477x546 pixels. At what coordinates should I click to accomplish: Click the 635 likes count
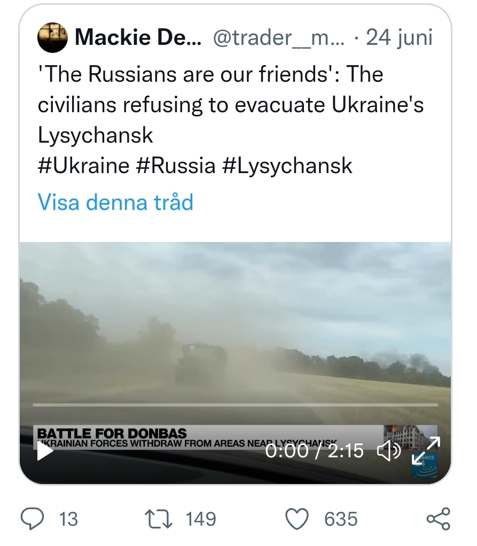tap(340, 519)
